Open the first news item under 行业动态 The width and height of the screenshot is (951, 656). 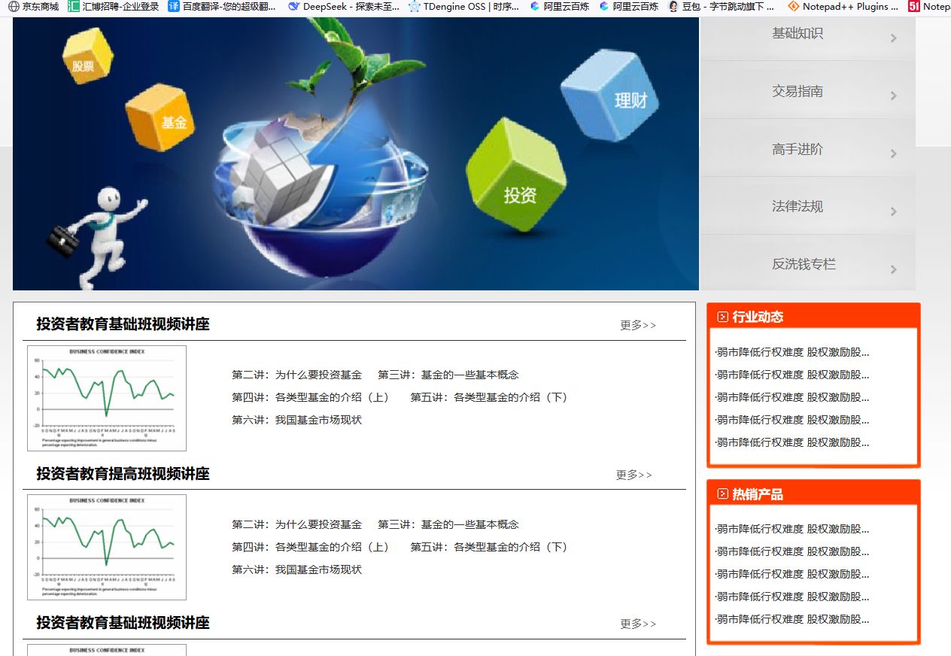pyautogui.click(x=792, y=352)
